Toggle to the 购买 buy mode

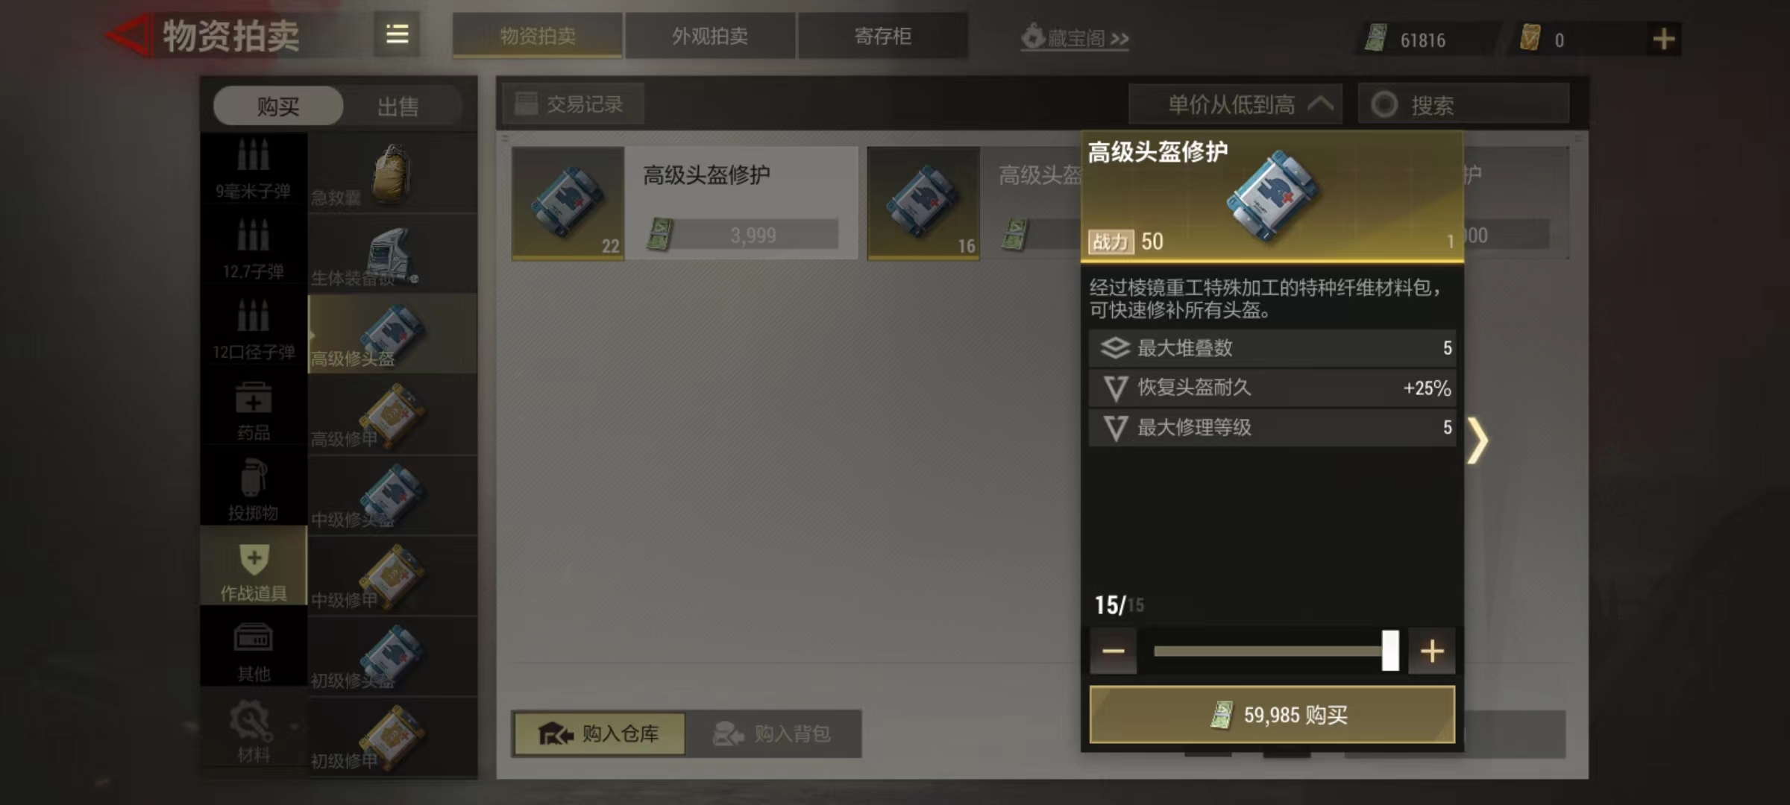tap(278, 107)
